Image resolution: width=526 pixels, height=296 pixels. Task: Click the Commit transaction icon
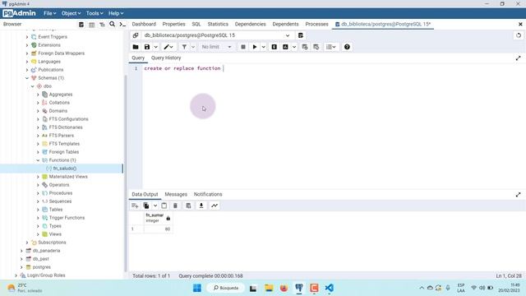coord(305,47)
